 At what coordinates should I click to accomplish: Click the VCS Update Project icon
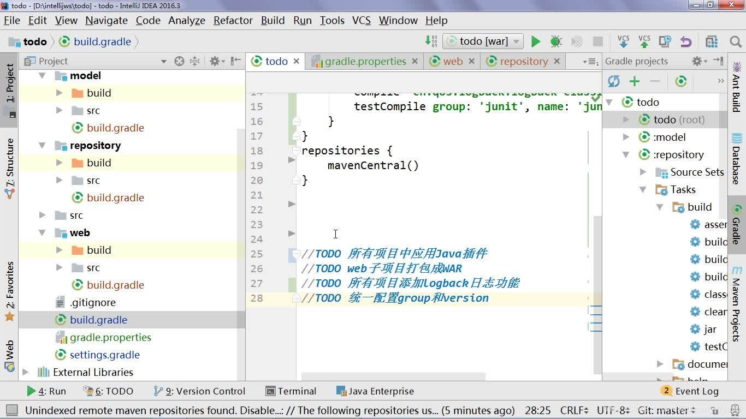pyautogui.click(x=623, y=41)
